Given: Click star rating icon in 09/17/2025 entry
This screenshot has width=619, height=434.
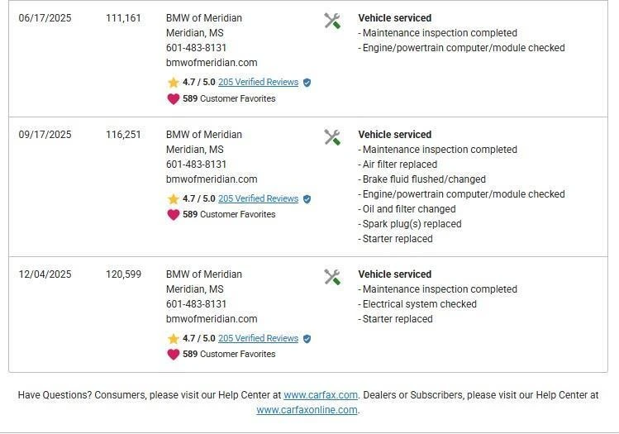Looking at the screenshot, I should coord(174,199).
